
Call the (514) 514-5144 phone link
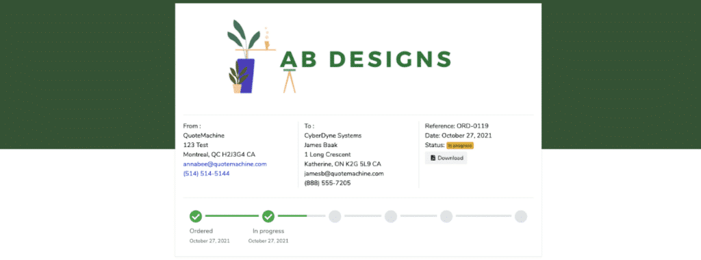(206, 173)
